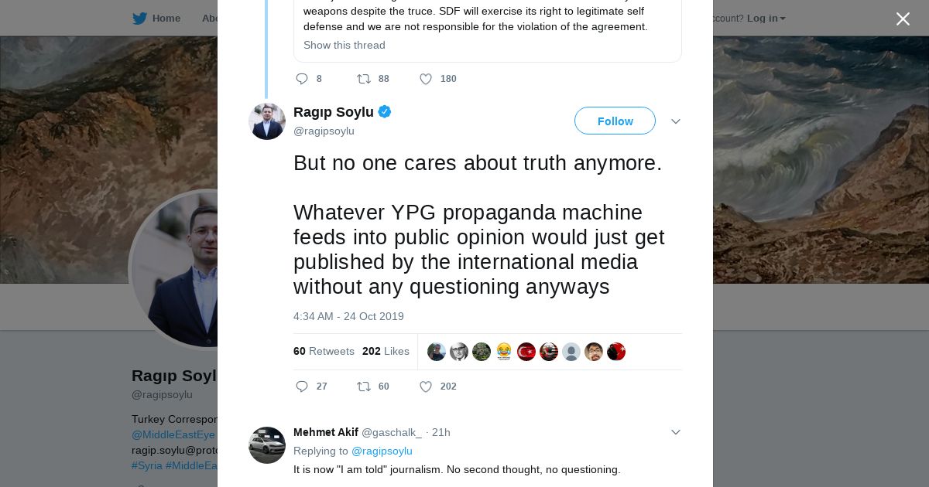Click the Twitter bird Home icon

click(x=139, y=19)
